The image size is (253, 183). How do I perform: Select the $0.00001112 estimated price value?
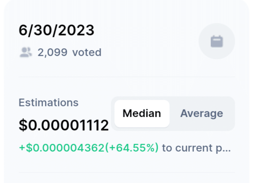64,125
